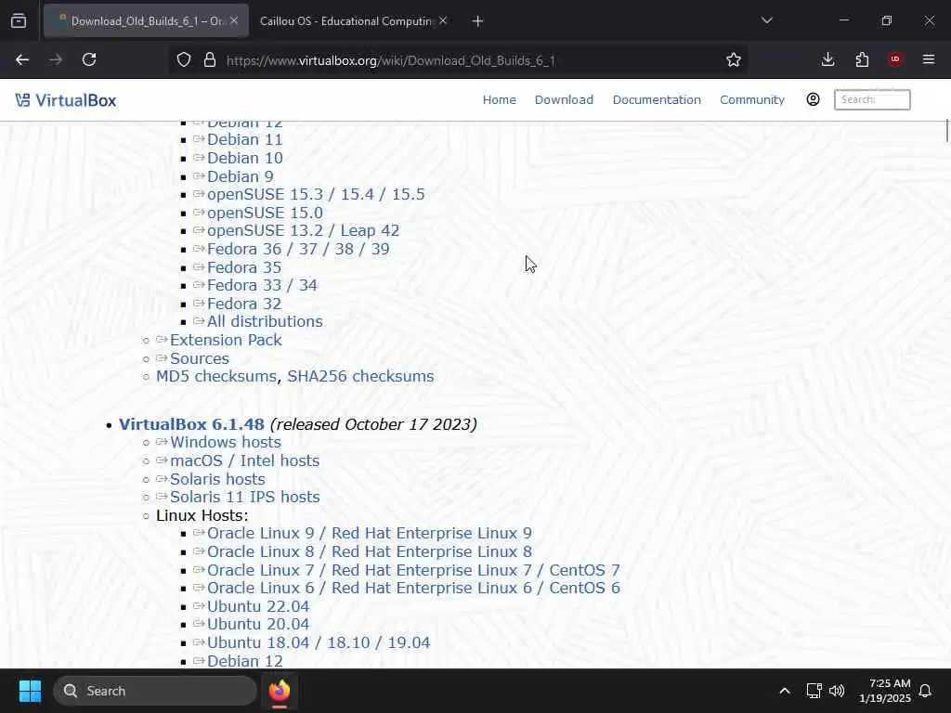
Task: Open the Documentation nav item
Action: 657,100
